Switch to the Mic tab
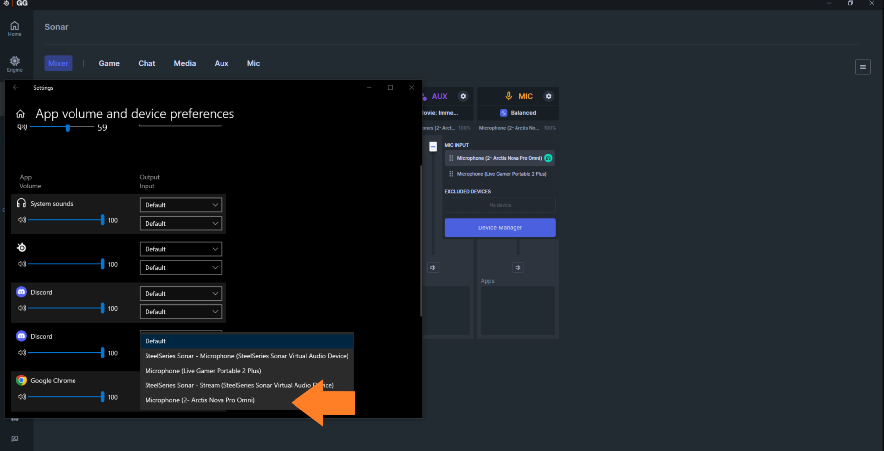 254,63
